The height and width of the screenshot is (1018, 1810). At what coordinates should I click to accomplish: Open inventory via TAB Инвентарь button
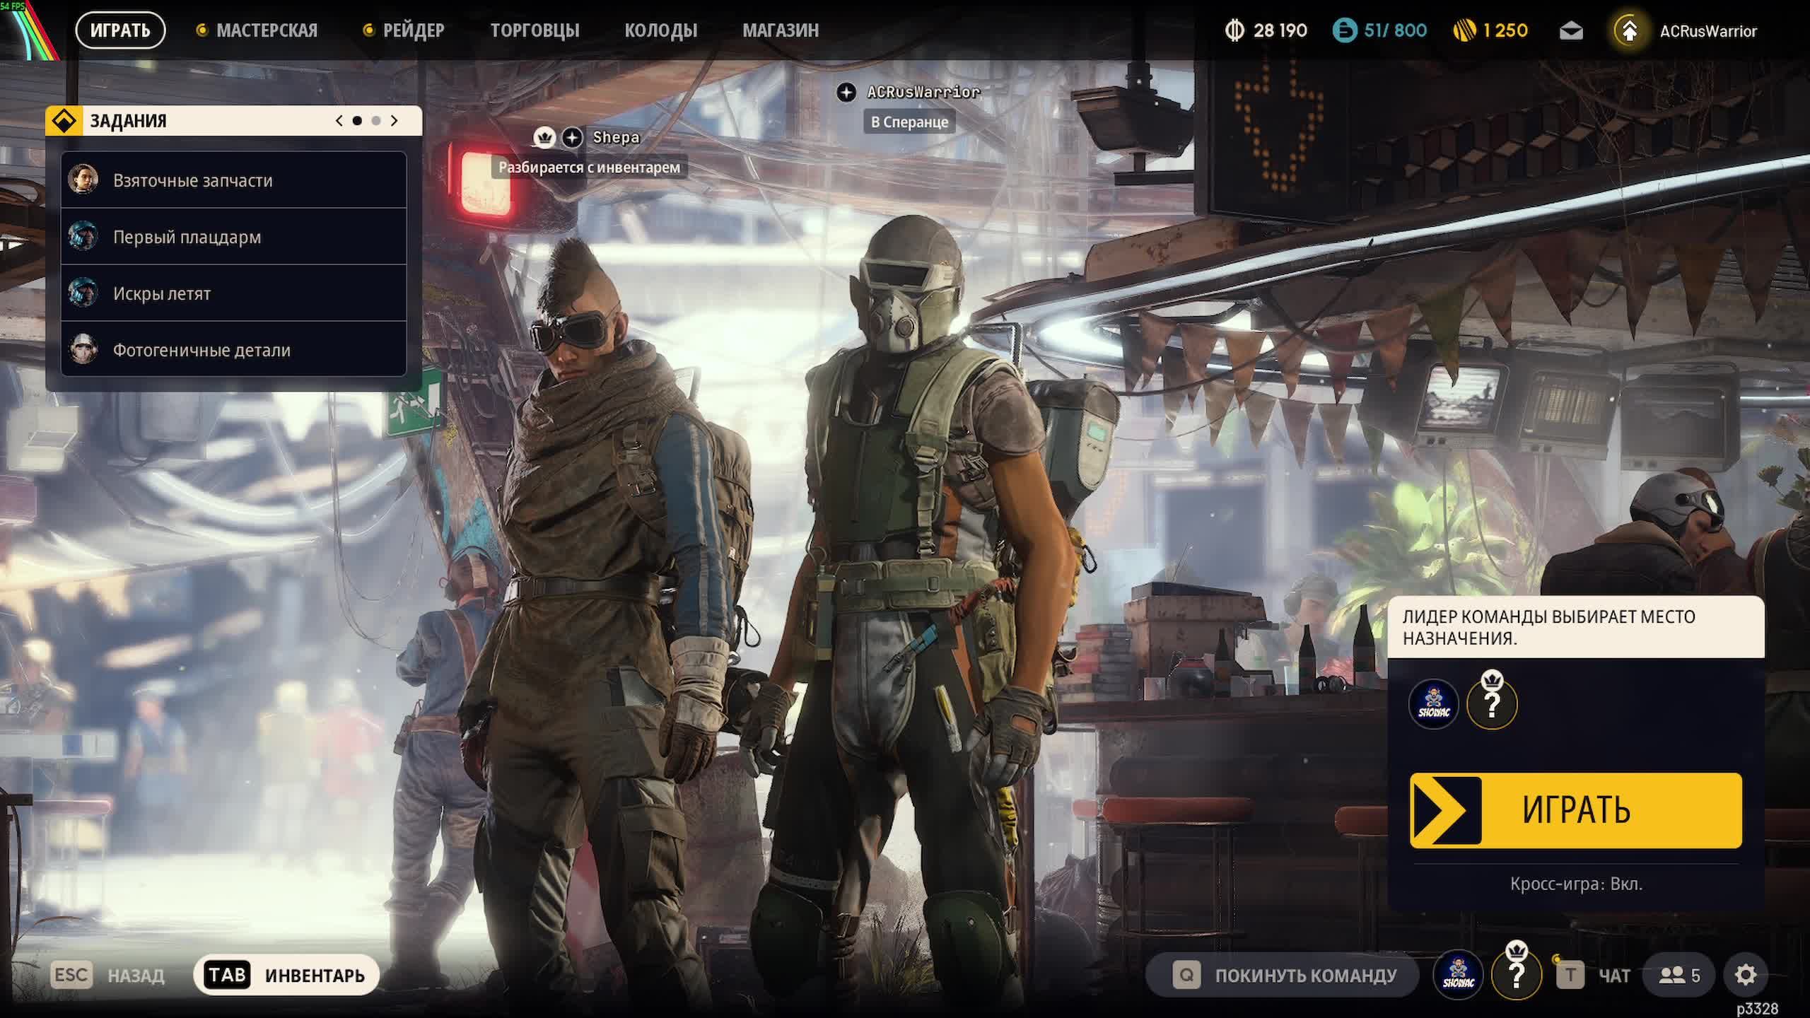coord(286,976)
